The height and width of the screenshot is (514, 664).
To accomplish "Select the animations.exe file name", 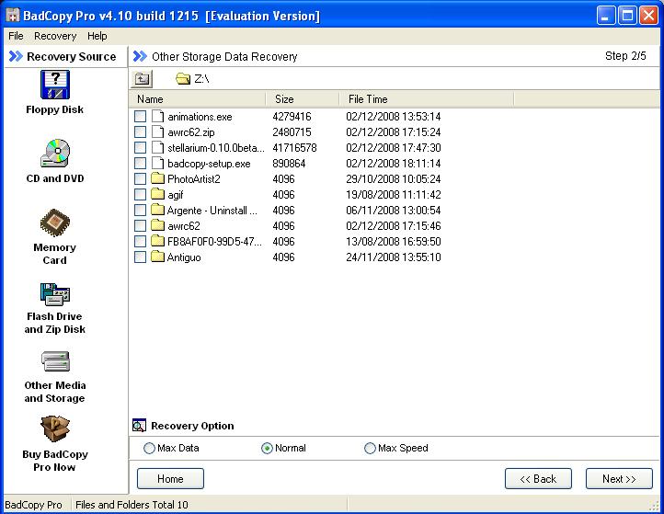I will (200, 117).
